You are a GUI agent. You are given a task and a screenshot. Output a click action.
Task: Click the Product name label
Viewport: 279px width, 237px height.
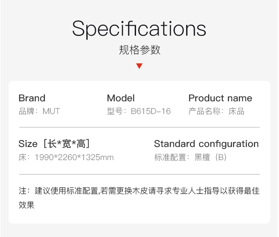pyautogui.click(x=220, y=98)
